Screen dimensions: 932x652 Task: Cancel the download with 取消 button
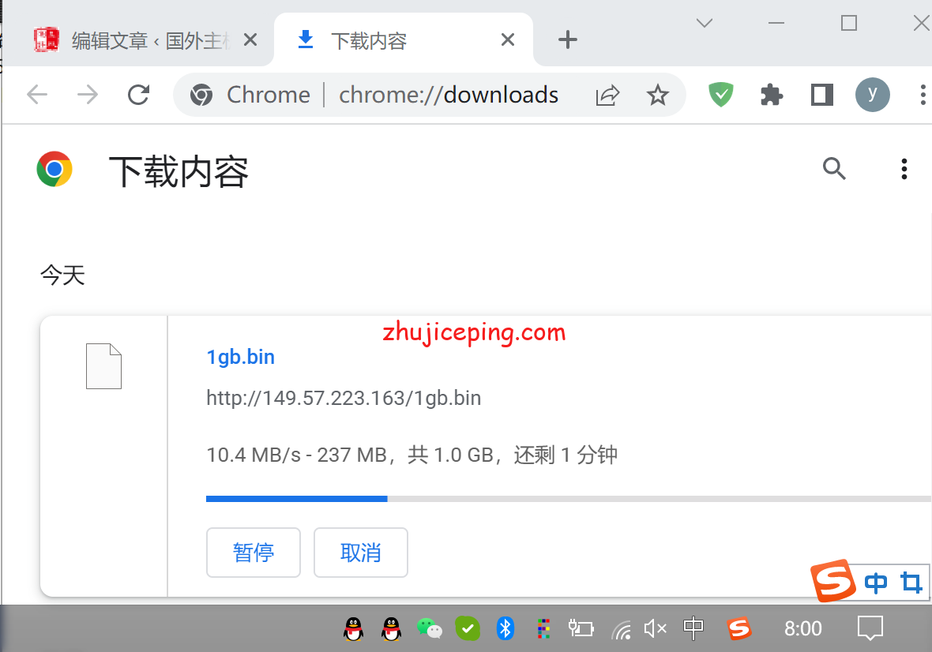click(361, 553)
